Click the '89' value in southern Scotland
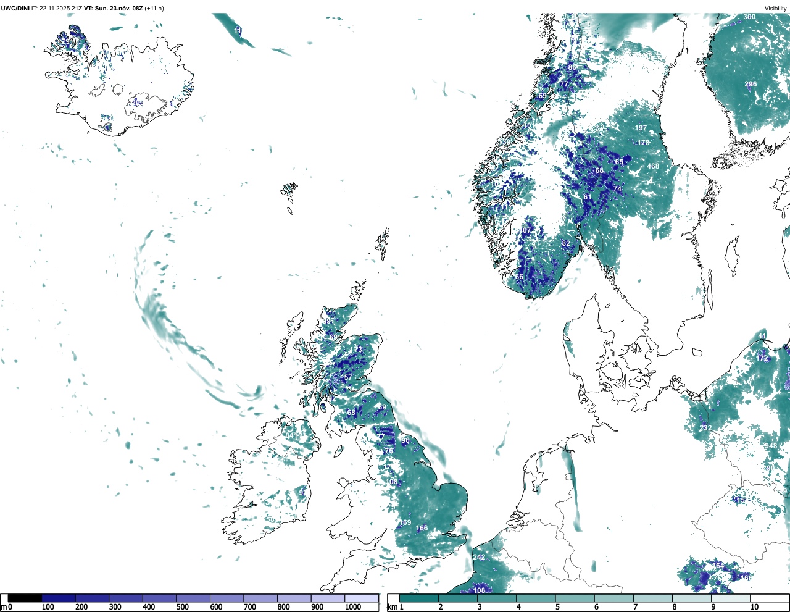790x612 pixels. (x=382, y=407)
